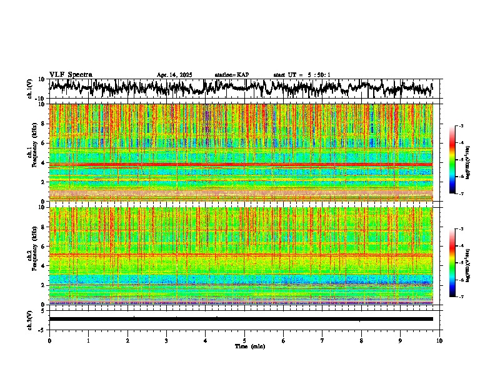Click the "VLF Spectra" plot title
The image size is (495, 382).
(x=71, y=74)
